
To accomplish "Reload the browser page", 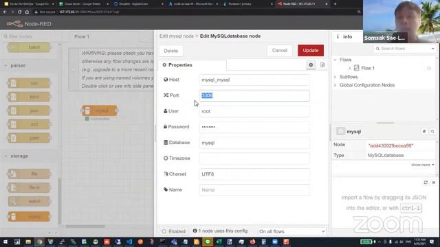I will click(19, 12).
